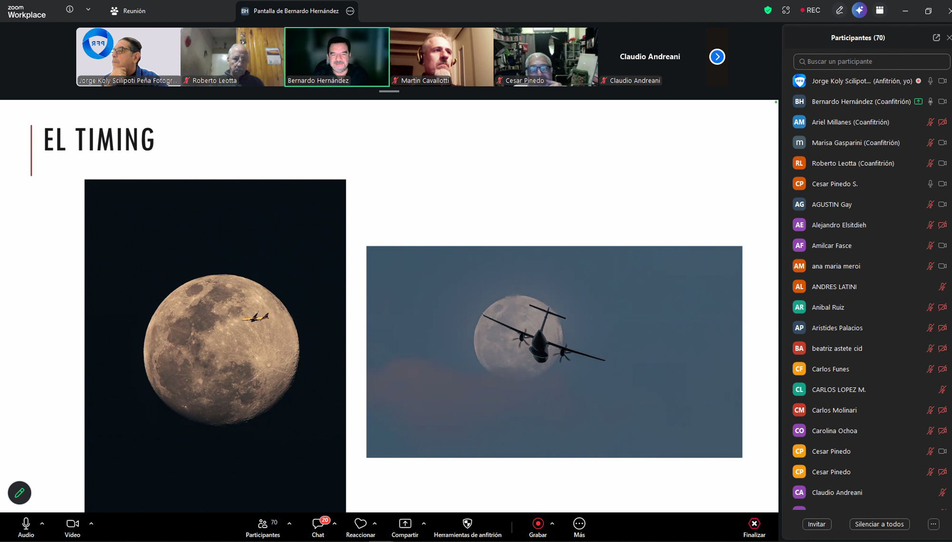Toggle Bernardo Hernández's microphone in list
952x542 pixels.
[x=930, y=101]
